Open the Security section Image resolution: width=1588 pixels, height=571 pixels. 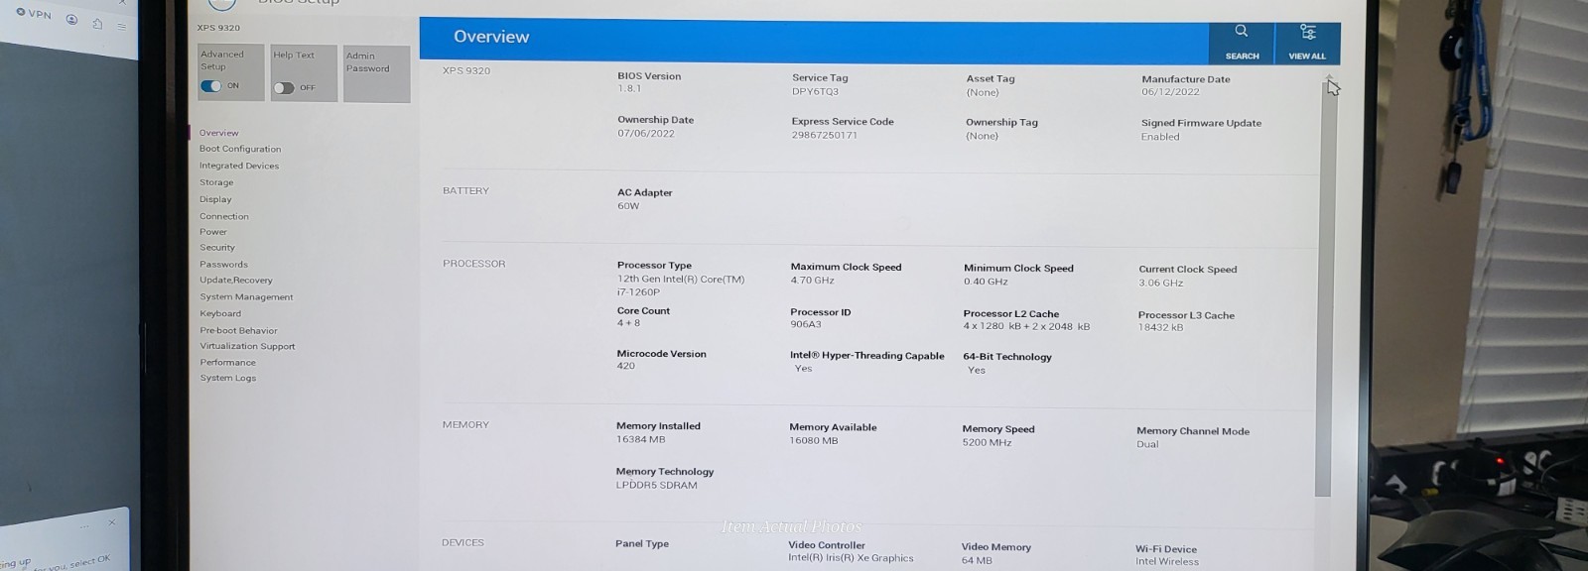click(x=217, y=248)
